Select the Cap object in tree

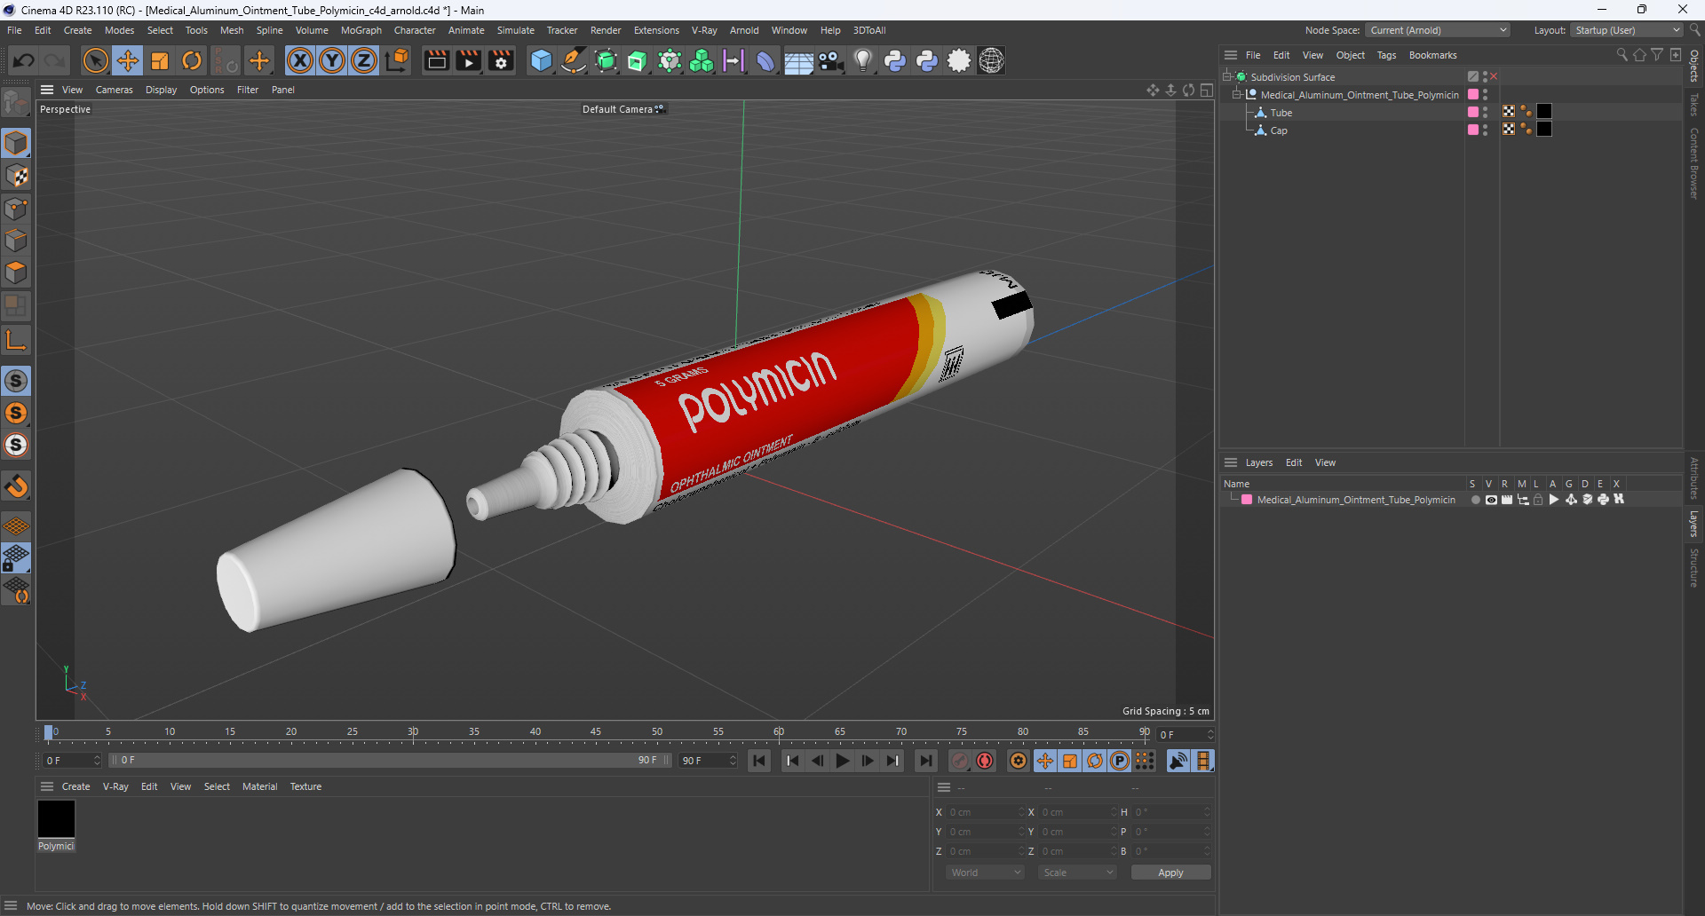pos(1279,130)
